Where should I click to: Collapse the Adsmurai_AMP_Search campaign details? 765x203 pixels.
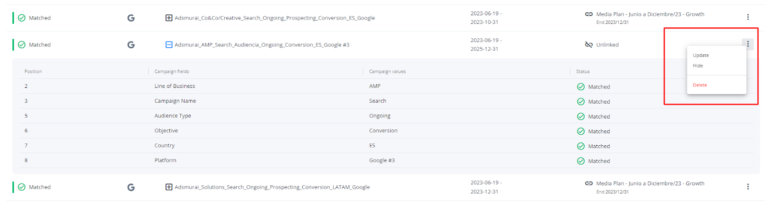tap(169, 45)
